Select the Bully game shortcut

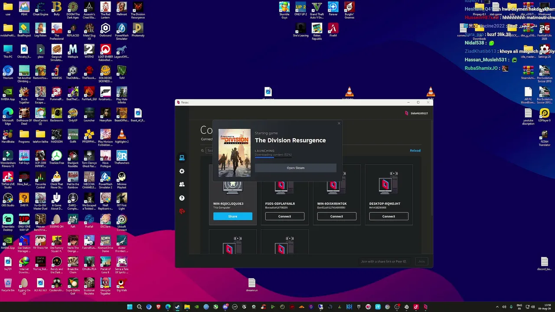[57, 10]
